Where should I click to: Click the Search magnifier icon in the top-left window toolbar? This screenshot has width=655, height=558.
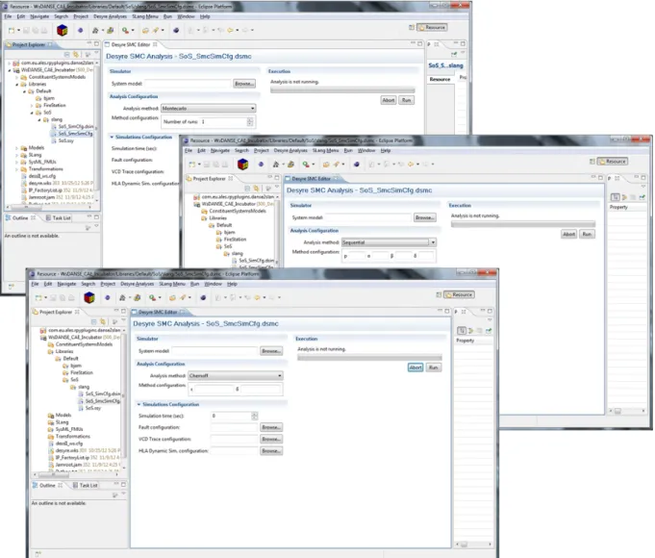coord(125,30)
